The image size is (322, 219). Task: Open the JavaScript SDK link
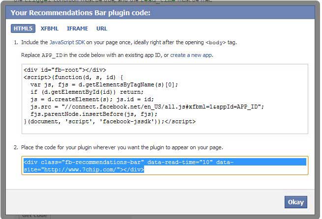67,42
